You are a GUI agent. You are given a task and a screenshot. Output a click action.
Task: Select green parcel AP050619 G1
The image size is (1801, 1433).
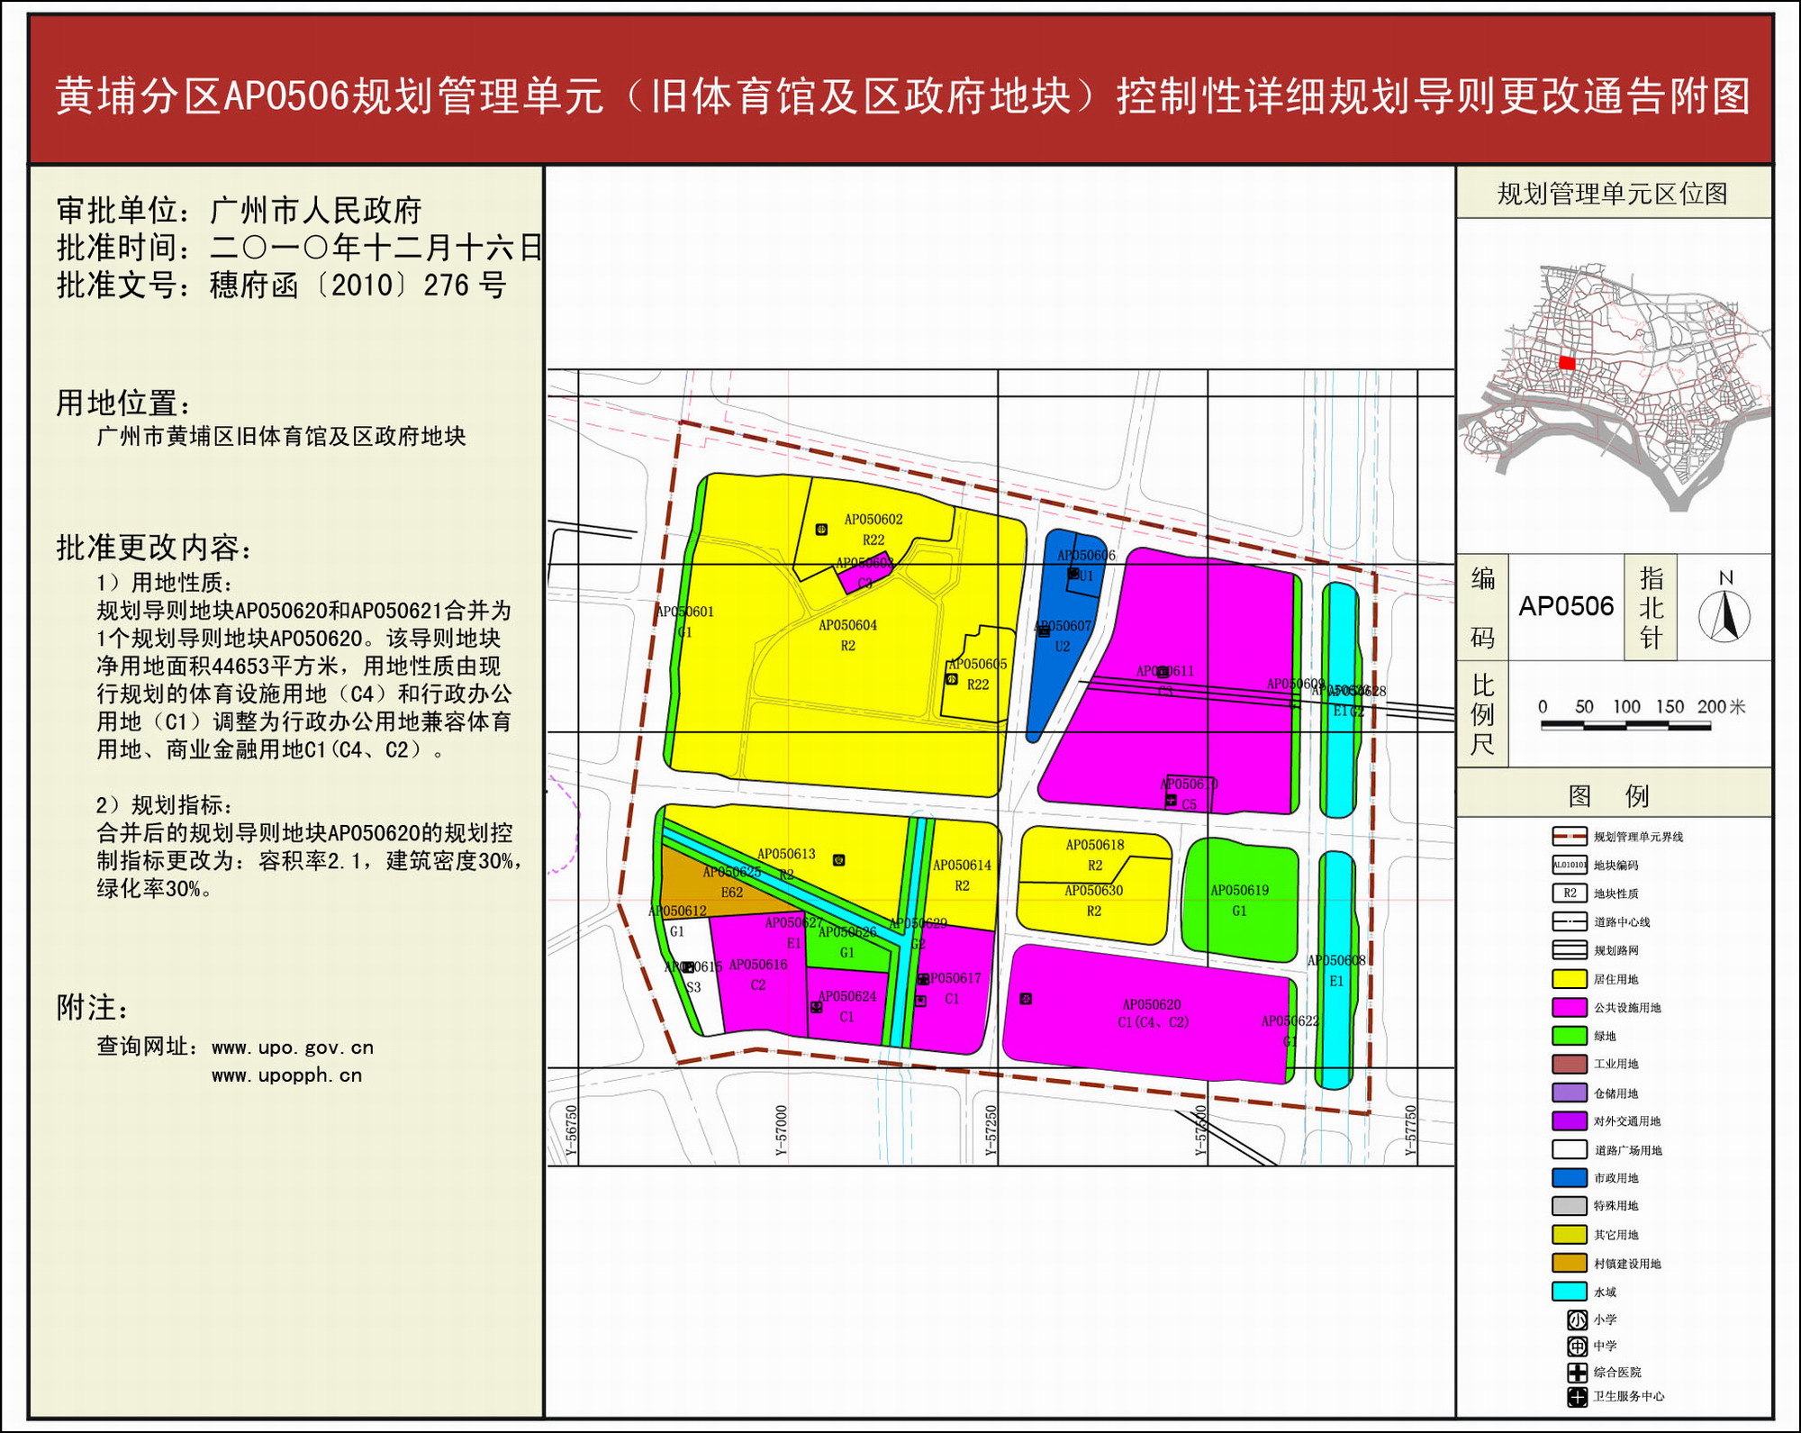click(x=1239, y=899)
